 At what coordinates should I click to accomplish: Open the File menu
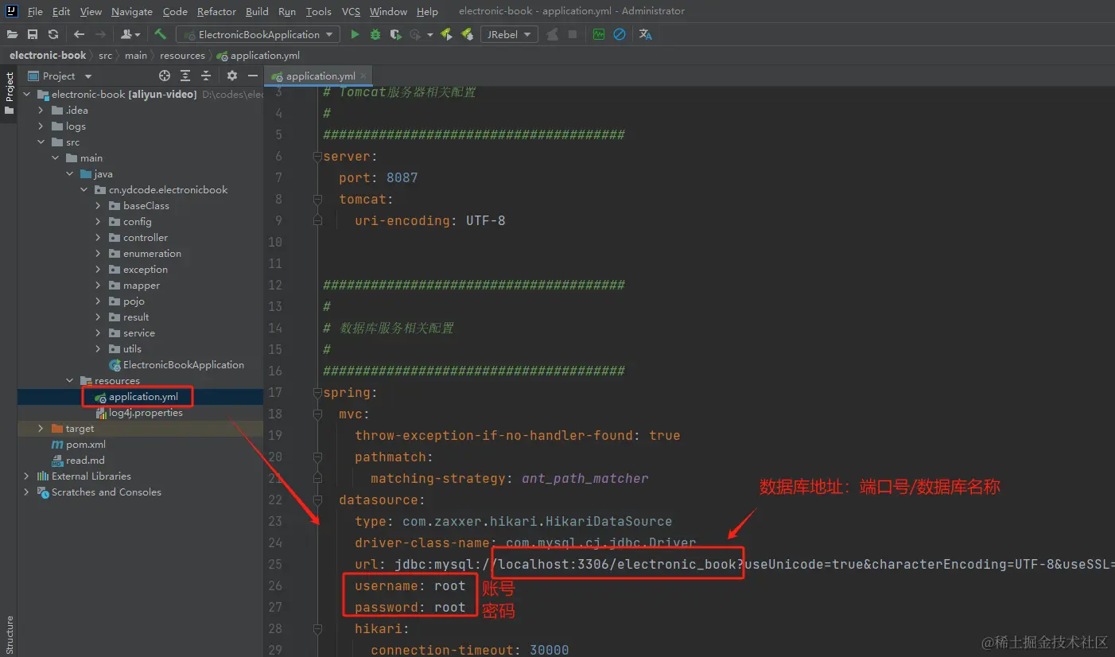(35, 11)
